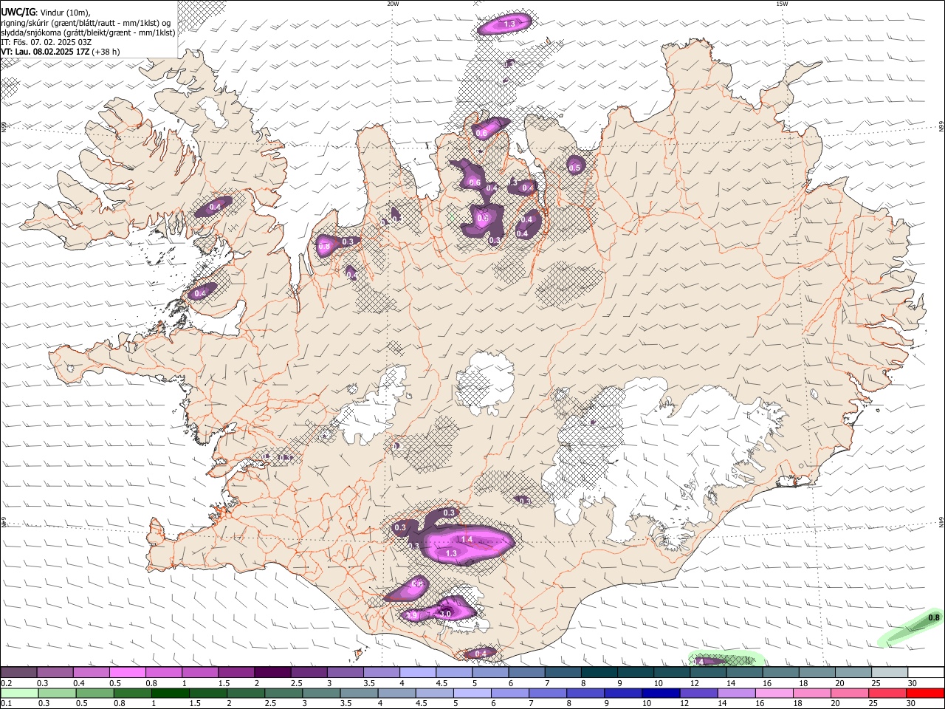Viewport: 945px width, 709px height.
Task: Select the "slydda/snjókoma" legend description line
Action: (89, 32)
